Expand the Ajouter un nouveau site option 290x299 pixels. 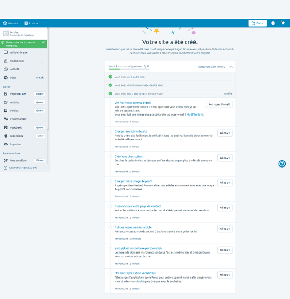tap(23, 168)
